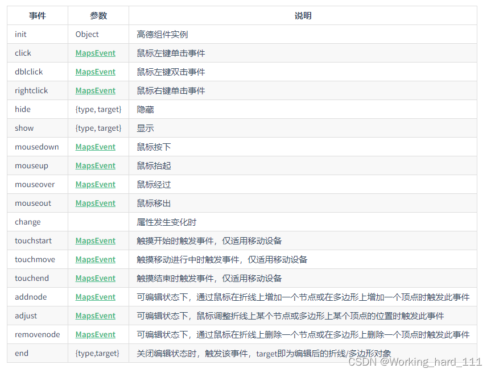
Task: Select 关闭编辑状态时 description in end row
Action: (x=264, y=354)
